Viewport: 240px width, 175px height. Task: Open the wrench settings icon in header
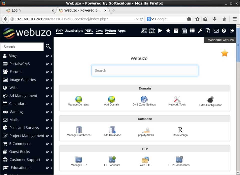point(200,30)
